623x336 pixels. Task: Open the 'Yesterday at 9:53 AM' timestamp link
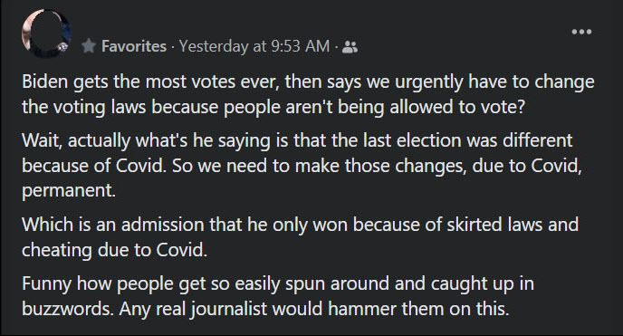click(254, 46)
